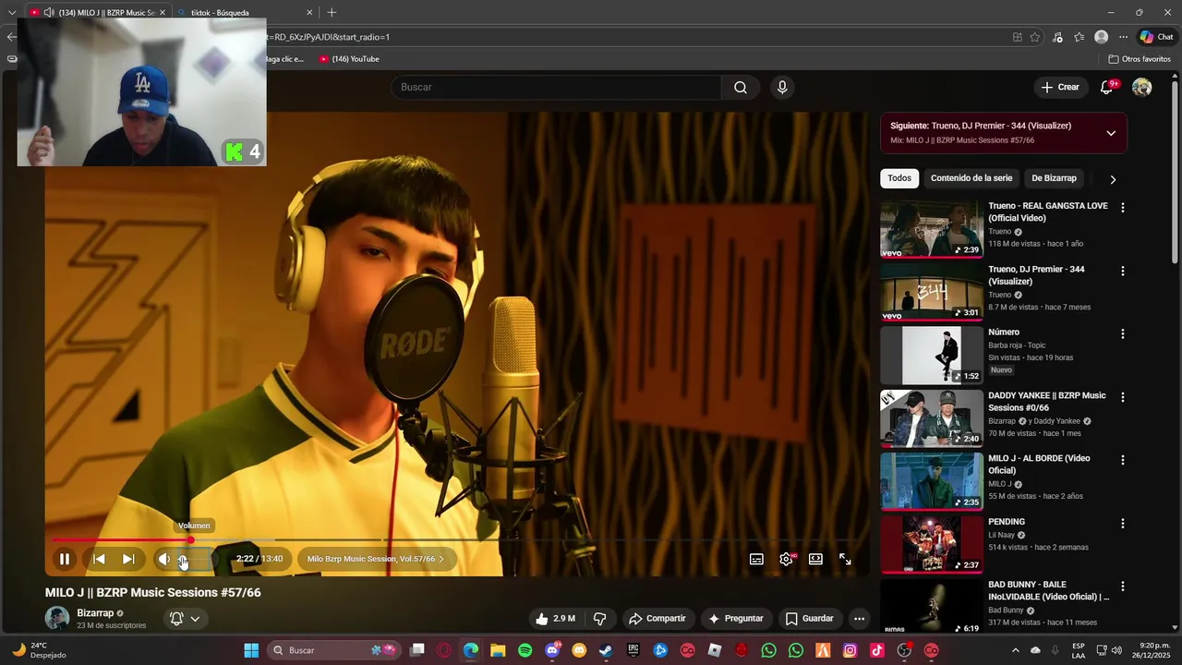Open options for Número video
This screenshot has width=1182, height=665.
pyautogui.click(x=1123, y=333)
